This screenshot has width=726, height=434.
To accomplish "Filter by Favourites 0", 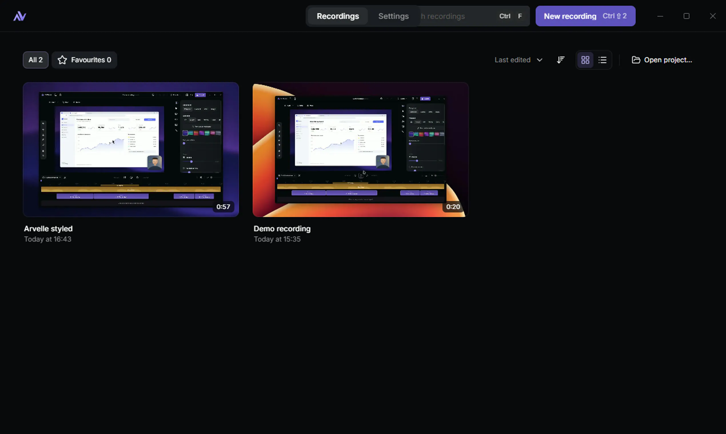I will point(84,60).
